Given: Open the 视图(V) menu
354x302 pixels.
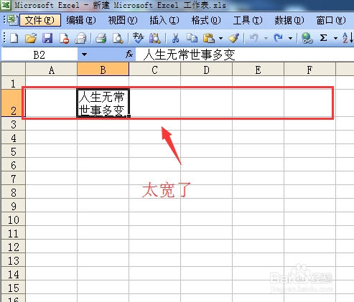Looking at the screenshot, I should (123, 20).
